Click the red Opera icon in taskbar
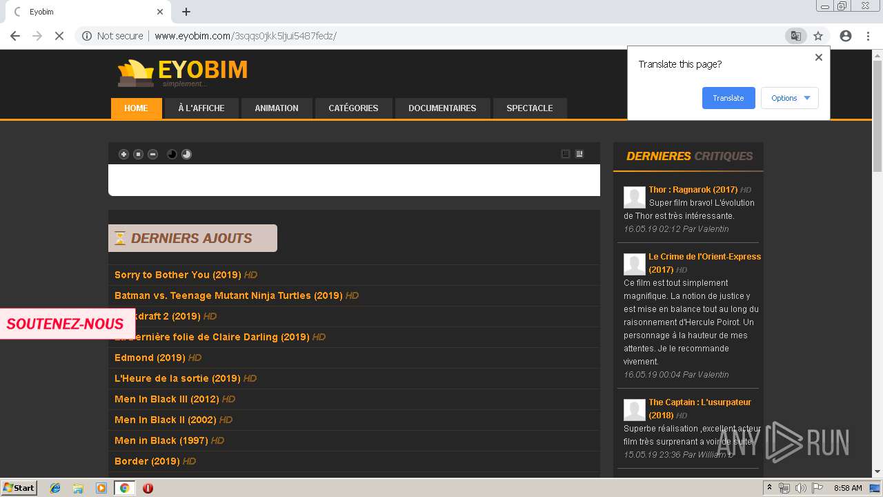 click(148, 488)
